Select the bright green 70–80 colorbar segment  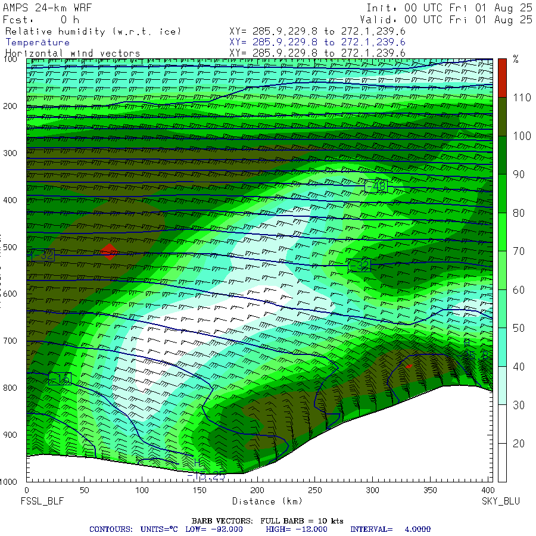[502, 232]
